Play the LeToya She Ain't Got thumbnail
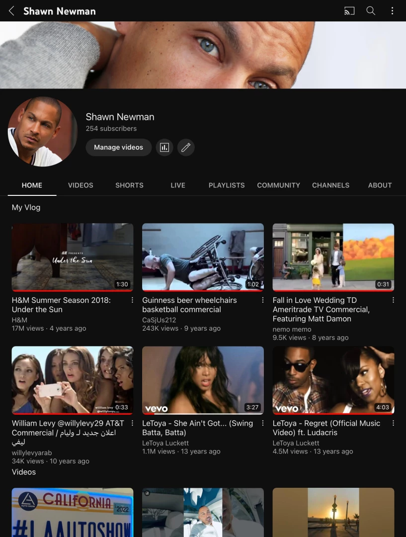Viewport: 406px width, 537px height. coord(203,380)
